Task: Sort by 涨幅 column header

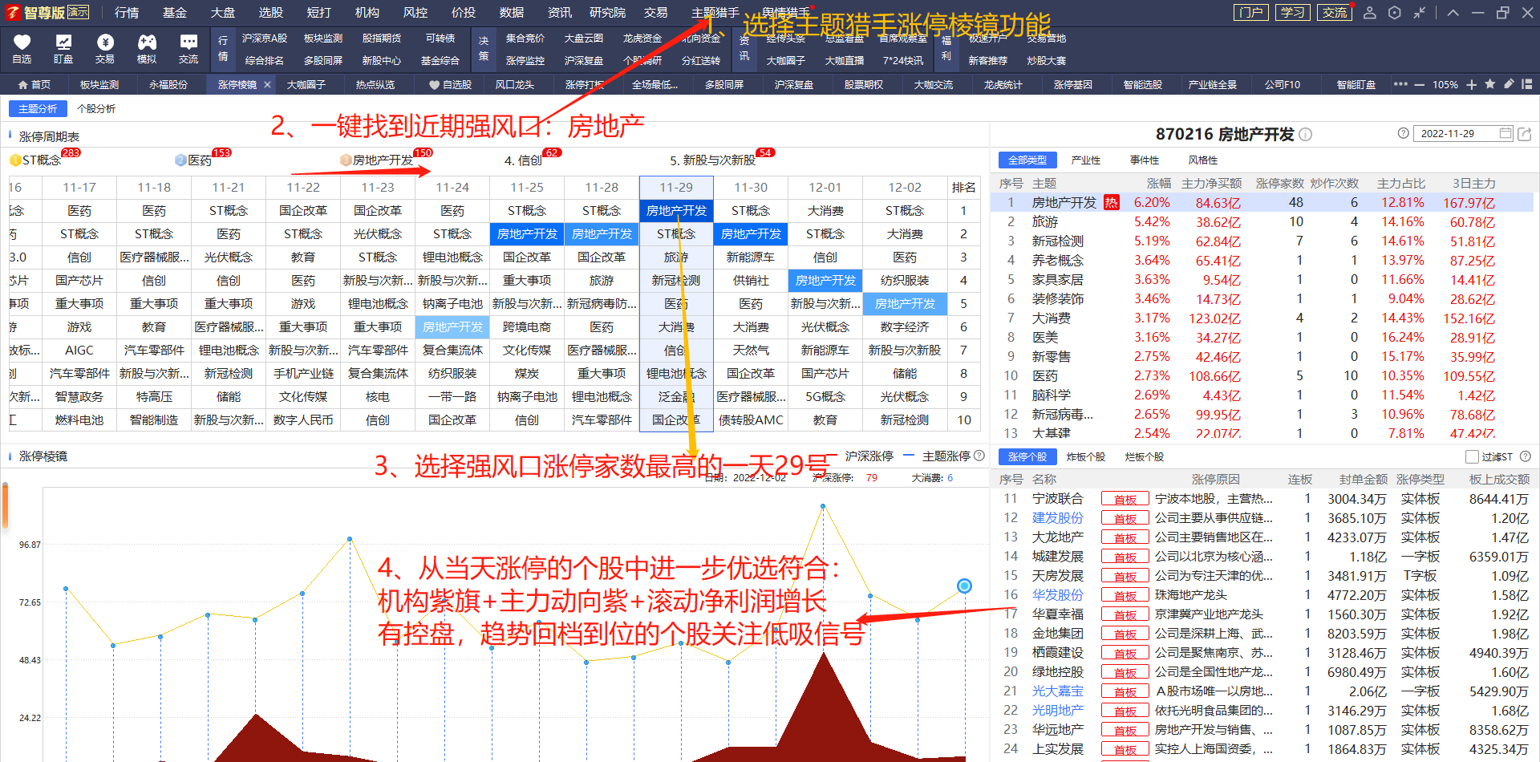Action: pyautogui.click(x=1159, y=184)
